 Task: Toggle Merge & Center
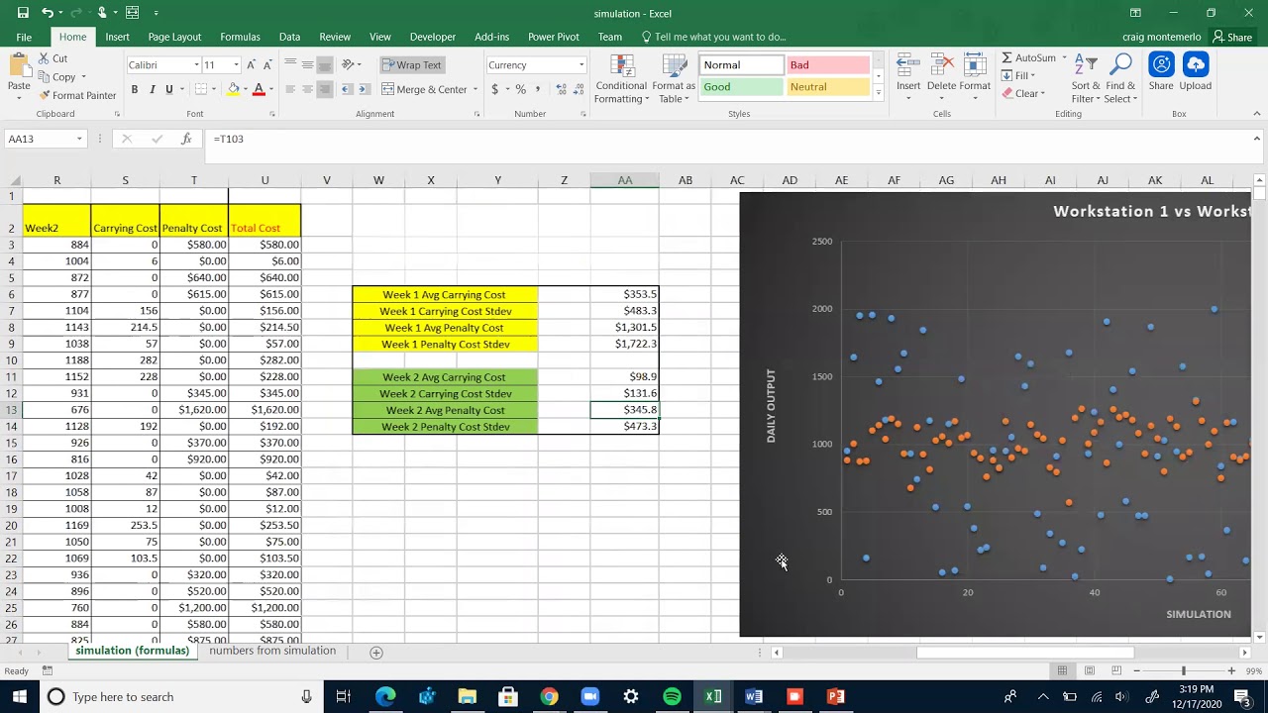[x=424, y=89]
